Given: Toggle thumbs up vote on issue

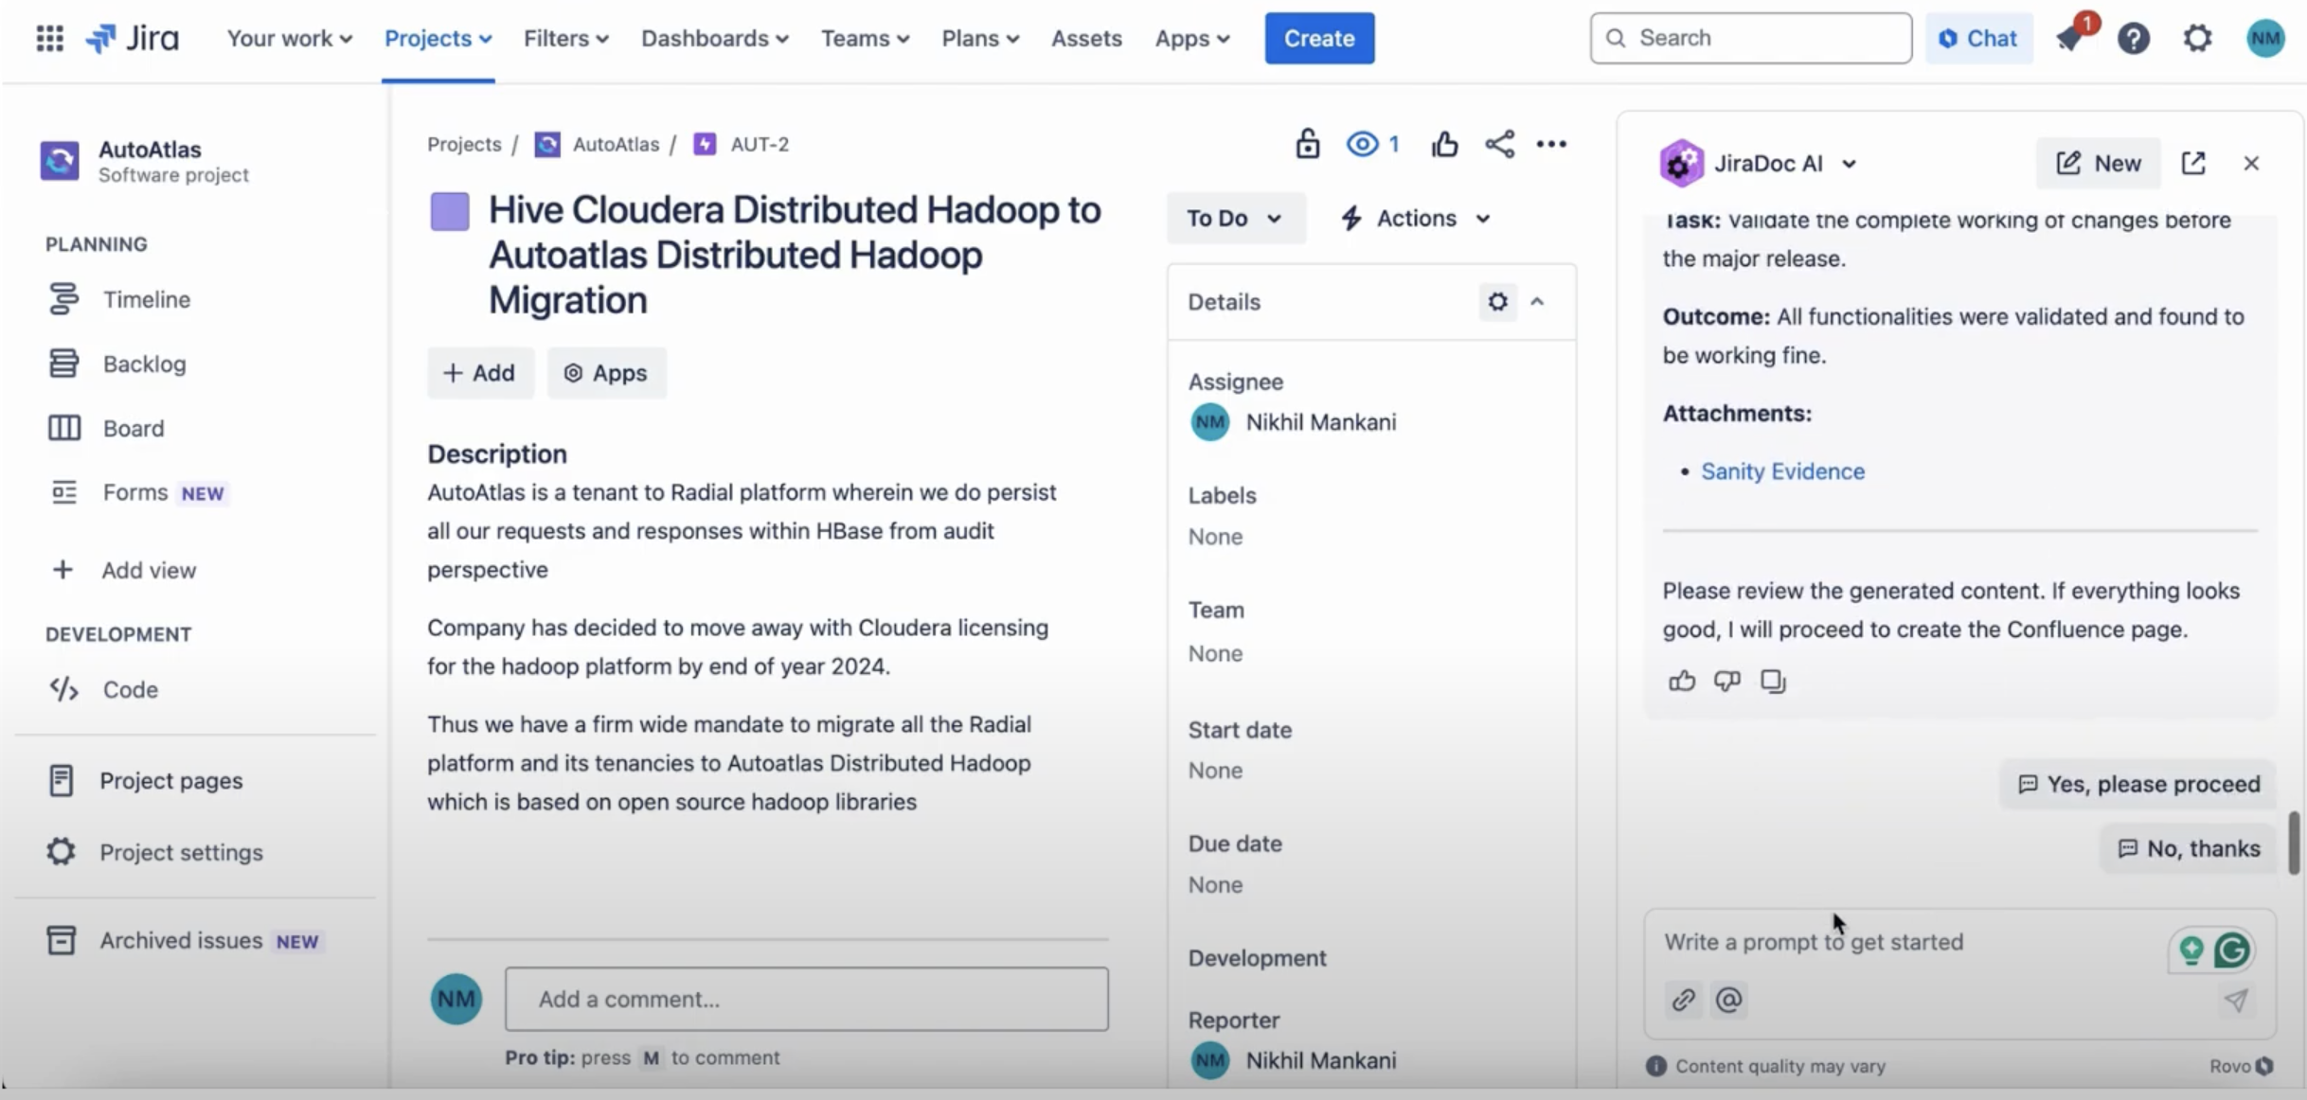Looking at the screenshot, I should tap(1444, 144).
